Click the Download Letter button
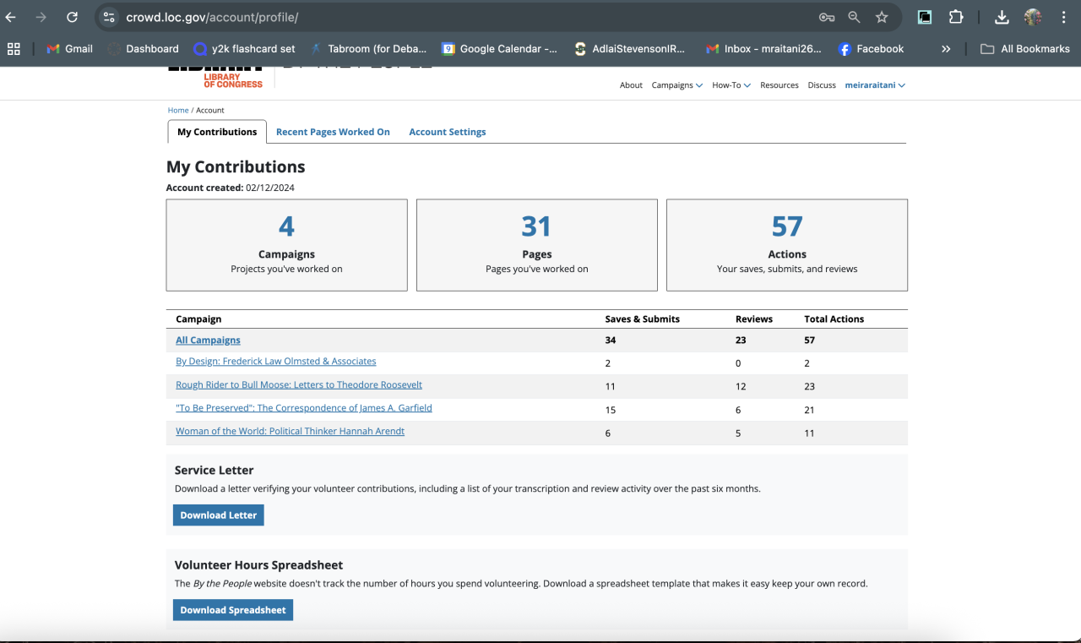The height and width of the screenshot is (643, 1081). 218,515
